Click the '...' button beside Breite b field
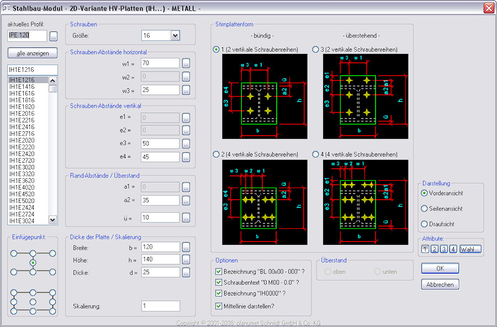 point(186,247)
